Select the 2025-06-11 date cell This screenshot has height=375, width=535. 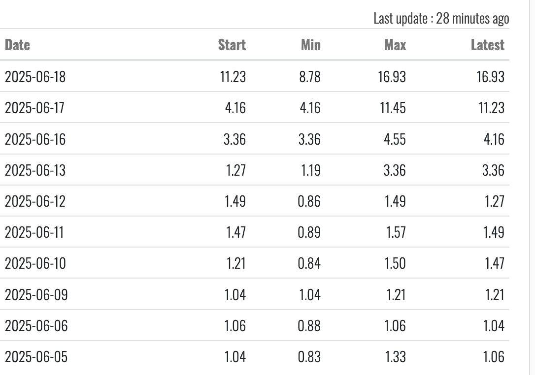click(x=34, y=232)
